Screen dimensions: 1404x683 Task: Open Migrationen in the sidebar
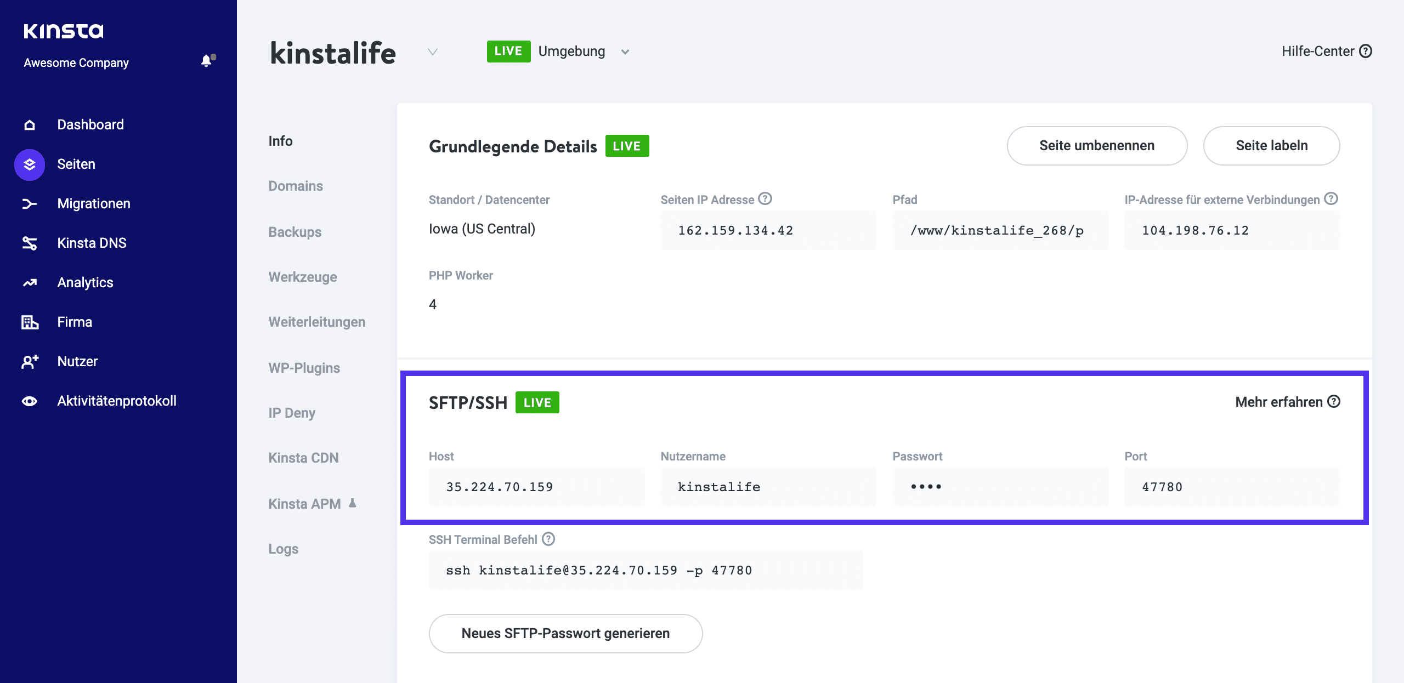(93, 203)
